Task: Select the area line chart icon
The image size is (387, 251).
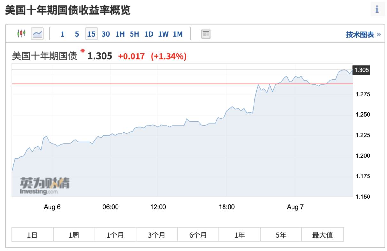Action: 37,33
